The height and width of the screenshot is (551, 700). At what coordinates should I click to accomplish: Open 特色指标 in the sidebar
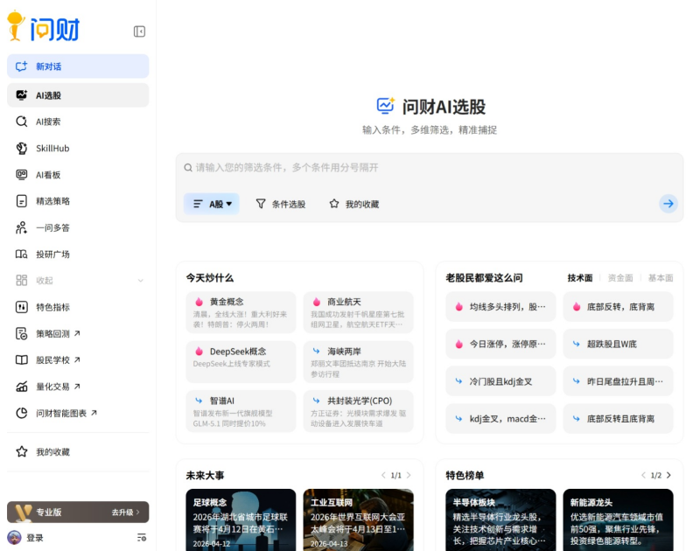pyautogui.click(x=52, y=307)
